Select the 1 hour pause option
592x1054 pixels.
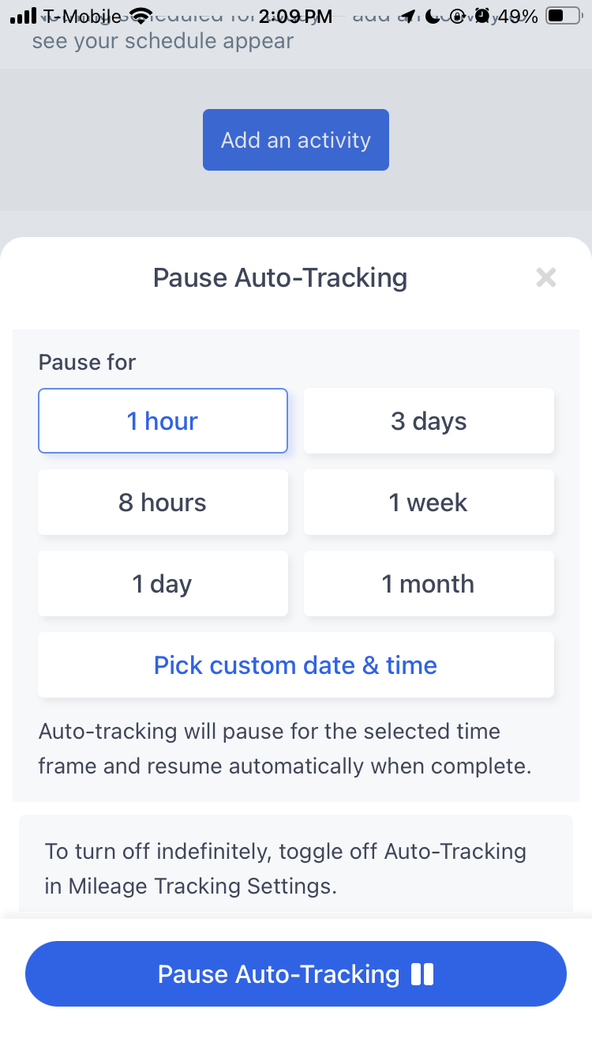pyautogui.click(x=163, y=421)
